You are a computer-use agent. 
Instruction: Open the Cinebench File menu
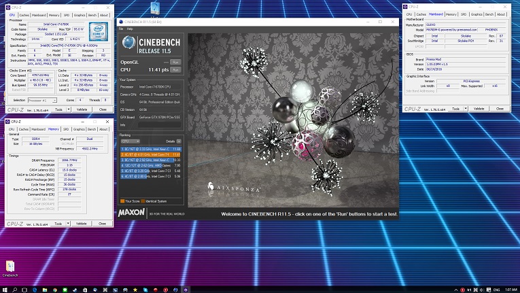(121, 29)
